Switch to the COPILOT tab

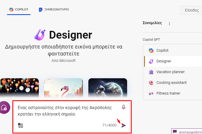click(19, 10)
